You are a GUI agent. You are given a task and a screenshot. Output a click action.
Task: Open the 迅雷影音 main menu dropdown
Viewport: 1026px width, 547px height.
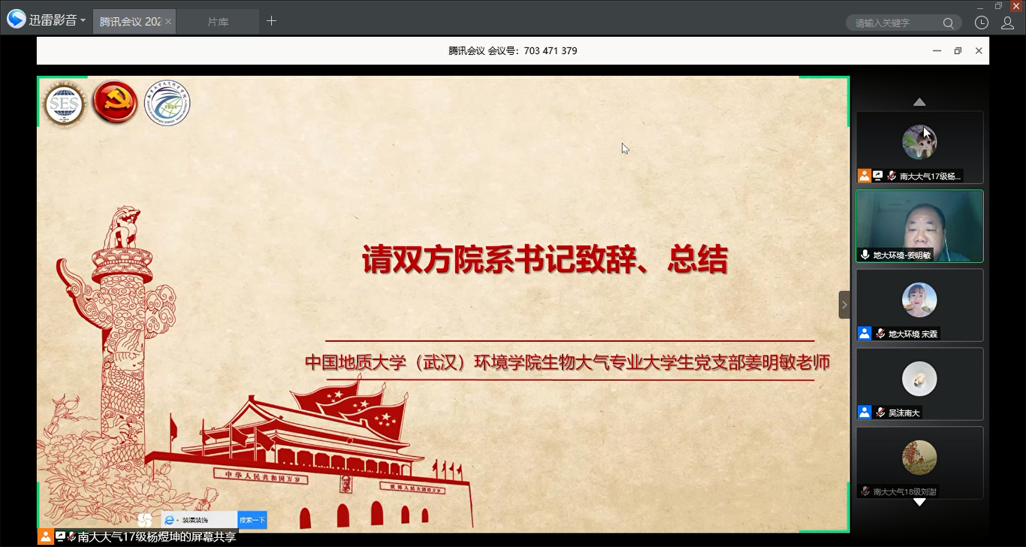(x=83, y=21)
